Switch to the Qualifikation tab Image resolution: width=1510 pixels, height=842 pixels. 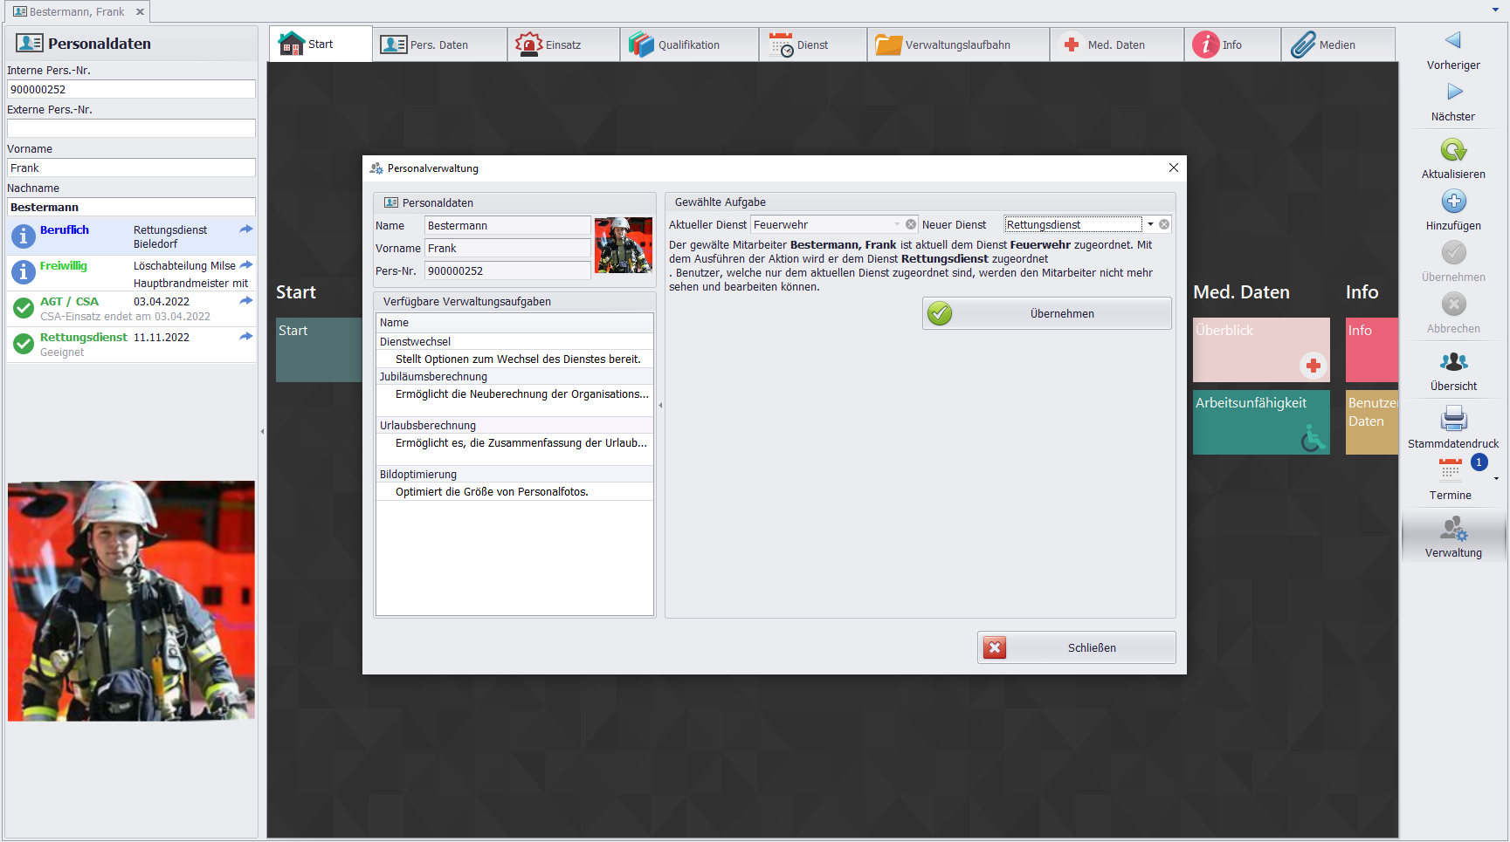pos(688,44)
